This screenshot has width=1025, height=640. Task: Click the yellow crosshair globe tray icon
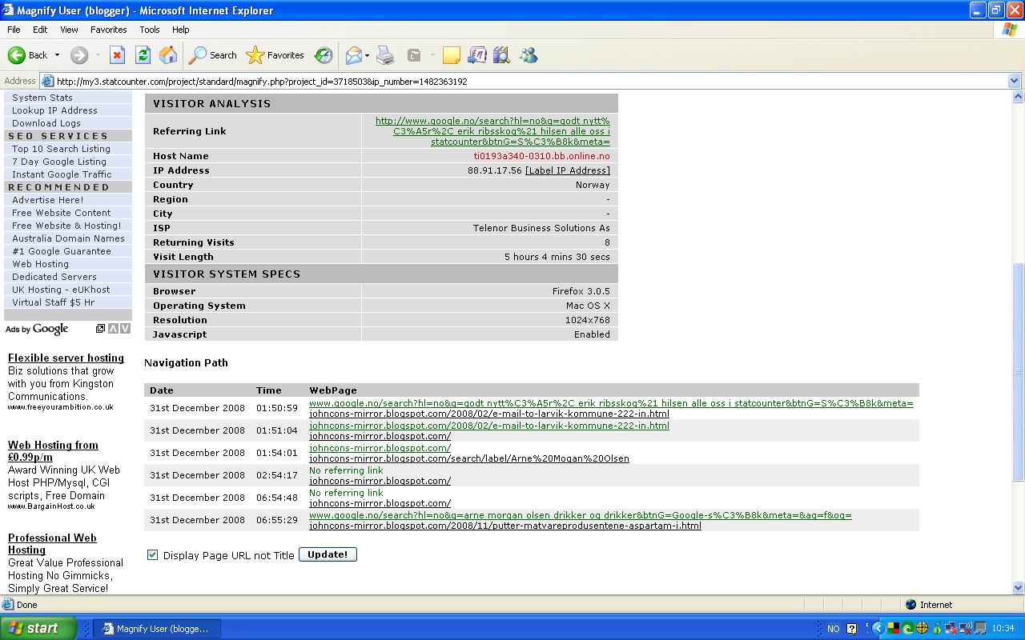point(922,629)
